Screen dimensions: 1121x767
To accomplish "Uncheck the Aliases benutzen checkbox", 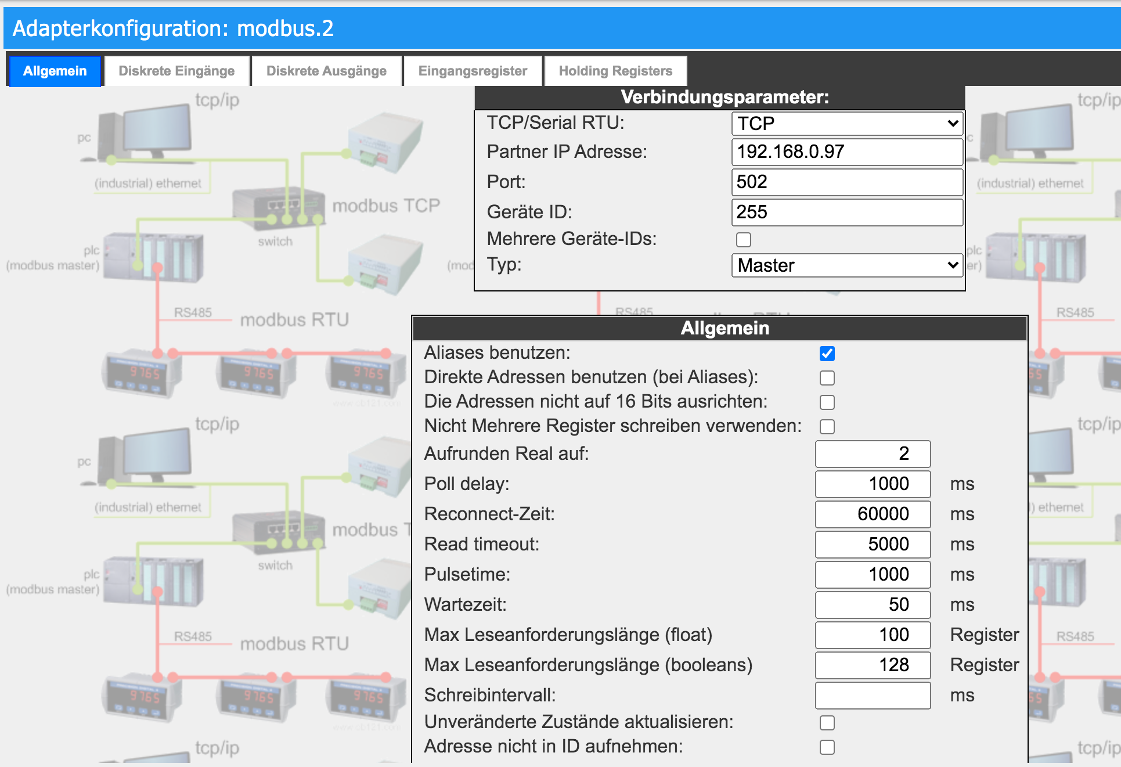I will [827, 354].
